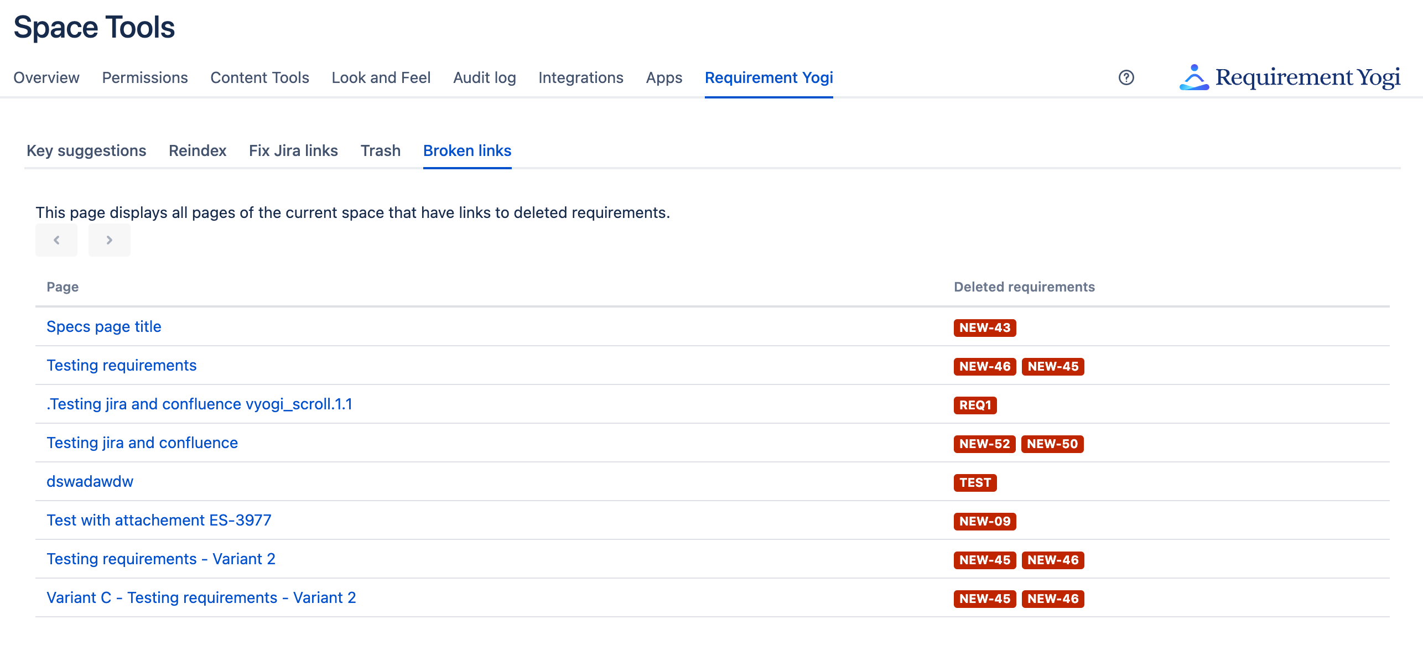1423x645 pixels.
Task: Open the dswadawdw page link
Action: [90, 481]
